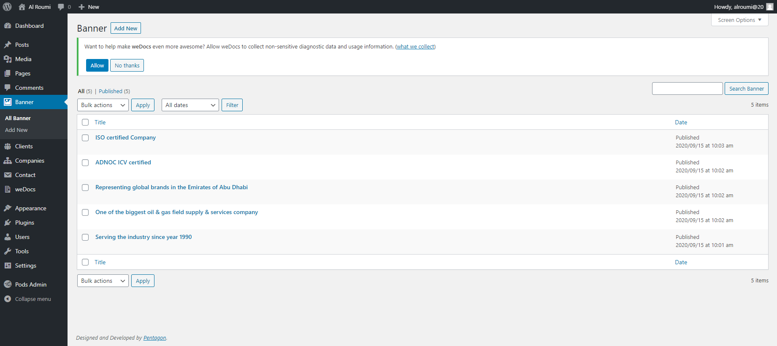Image resolution: width=777 pixels, height=346 pixels.
Task: Open Representing global brands banner
Action: coord(171,187)
